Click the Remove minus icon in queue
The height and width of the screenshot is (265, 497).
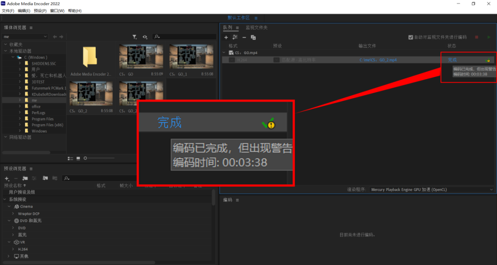pos(244,37)
